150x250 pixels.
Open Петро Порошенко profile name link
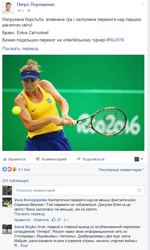click(36, 4)
